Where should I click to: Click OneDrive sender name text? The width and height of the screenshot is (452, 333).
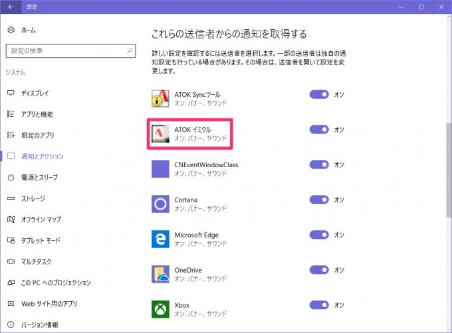[x=188, y=270]
